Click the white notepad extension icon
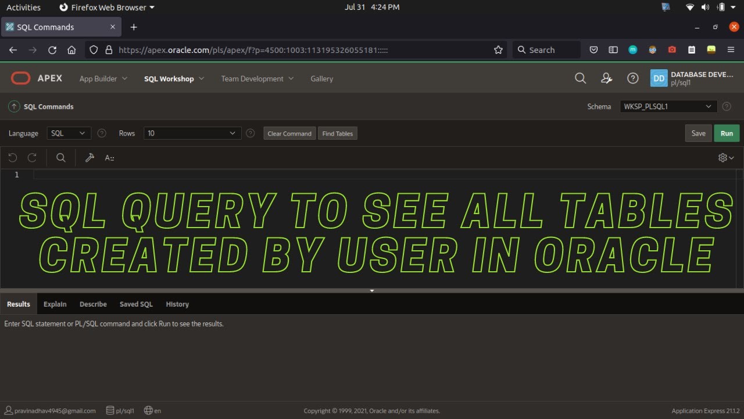The width and height of the screenshot is (744, 419). pos(692,50)
